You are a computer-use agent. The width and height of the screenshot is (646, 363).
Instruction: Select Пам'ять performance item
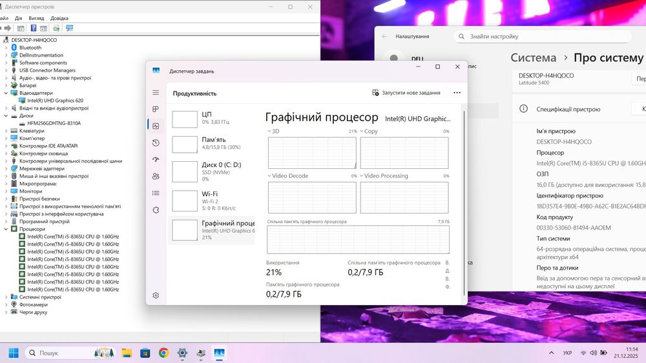tap(211, 144)
